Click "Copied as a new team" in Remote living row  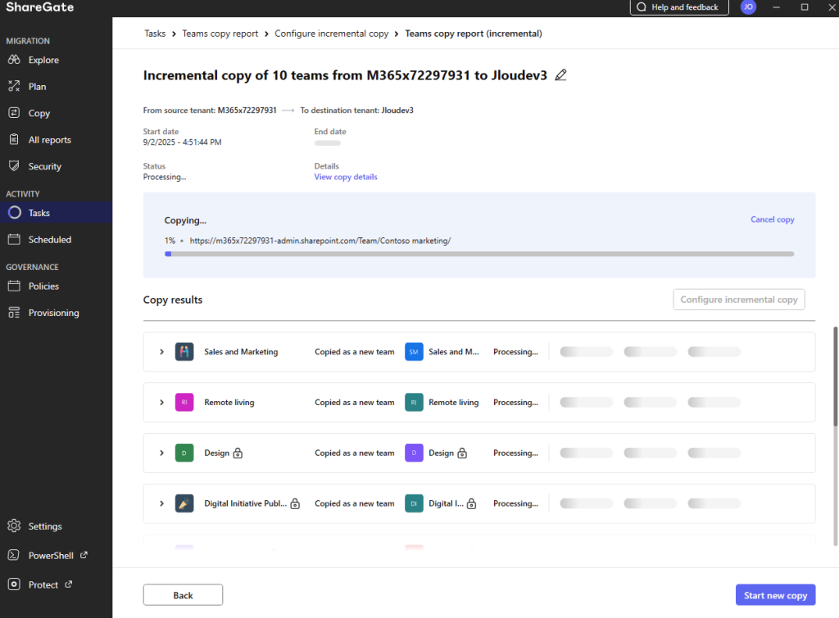(x=354, y=402)
